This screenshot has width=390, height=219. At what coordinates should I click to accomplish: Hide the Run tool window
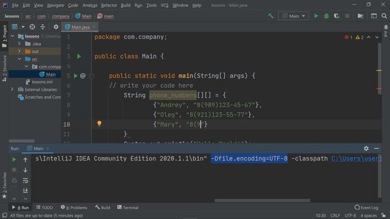377,148
